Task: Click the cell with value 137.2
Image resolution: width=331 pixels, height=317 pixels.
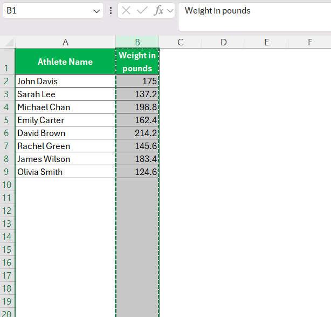Action: tap(137, 94)
